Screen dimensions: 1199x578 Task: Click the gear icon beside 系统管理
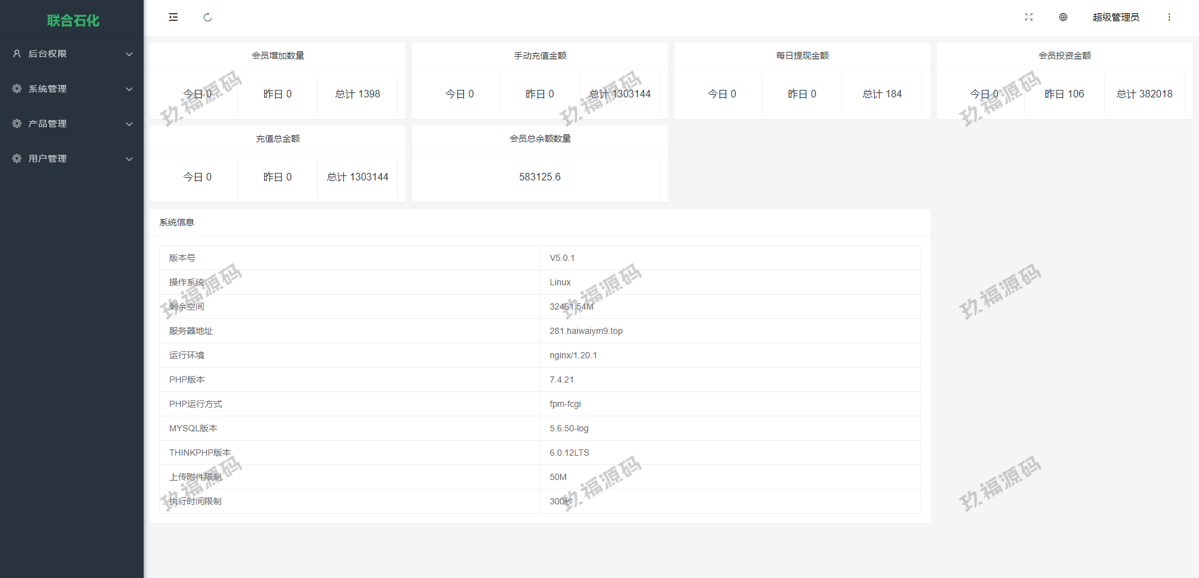coord(17,89)
